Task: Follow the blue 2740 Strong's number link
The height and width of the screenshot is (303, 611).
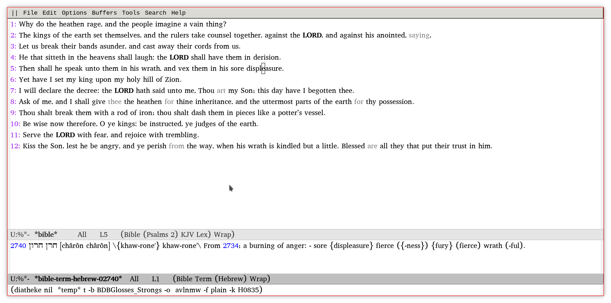Action: tap(18, 246)
